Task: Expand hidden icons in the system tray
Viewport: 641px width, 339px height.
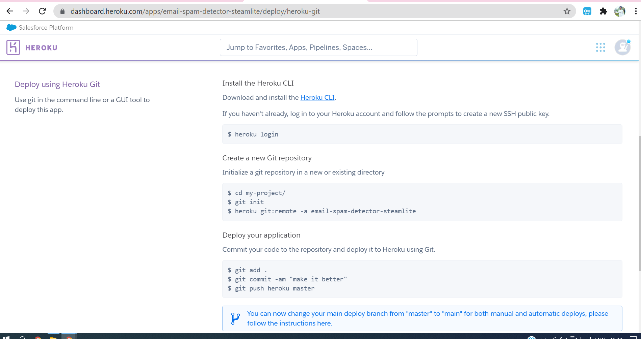Action: coord(543,337)
